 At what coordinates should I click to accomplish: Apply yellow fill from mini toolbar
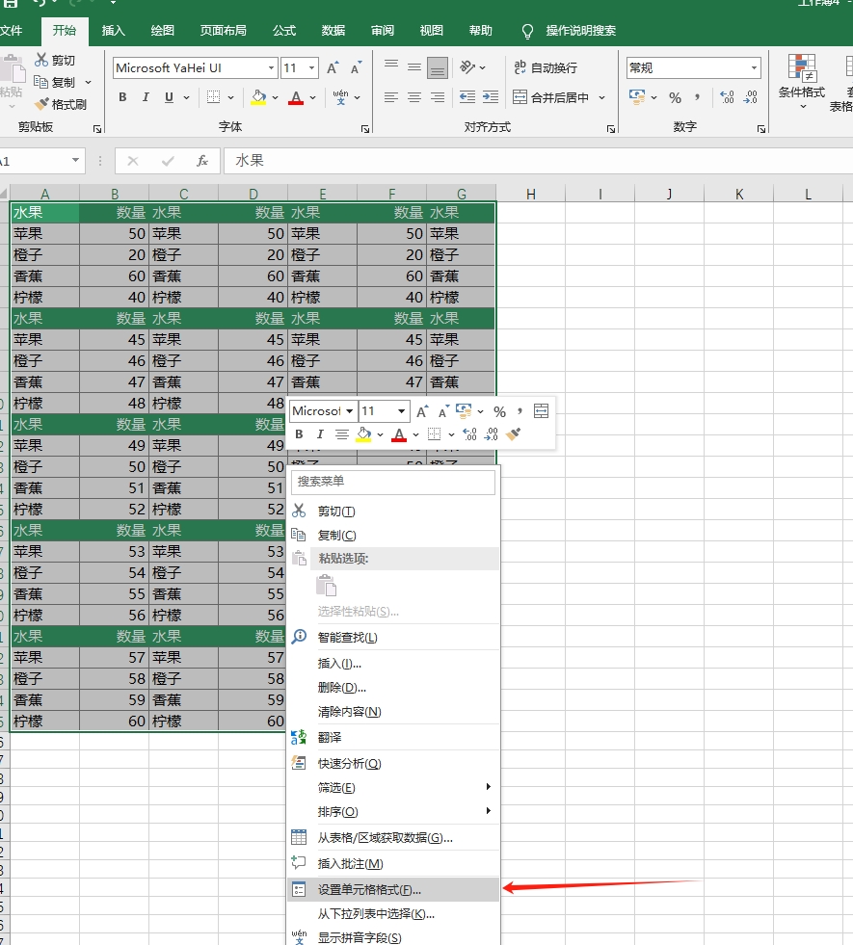363,433
